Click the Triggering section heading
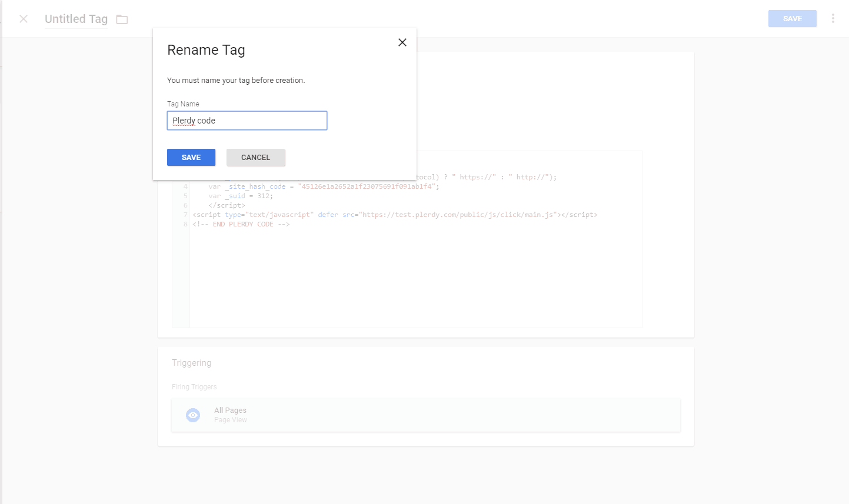 [x=191, y=363]
